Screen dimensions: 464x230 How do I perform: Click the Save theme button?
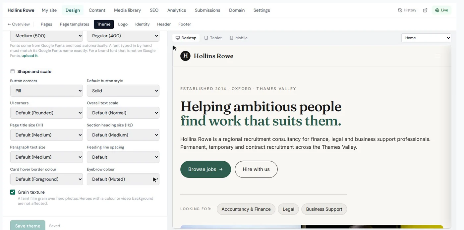[28, 225]
